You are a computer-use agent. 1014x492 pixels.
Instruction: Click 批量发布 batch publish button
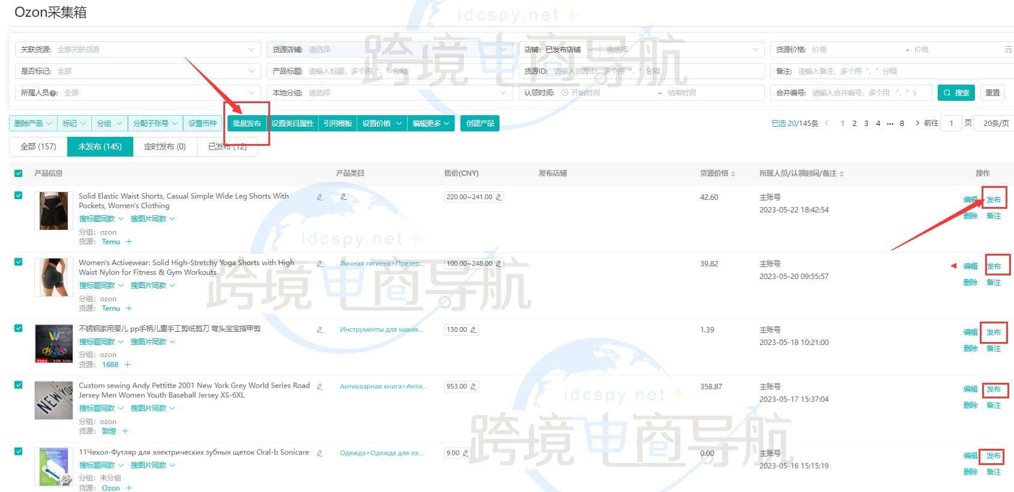247,124
